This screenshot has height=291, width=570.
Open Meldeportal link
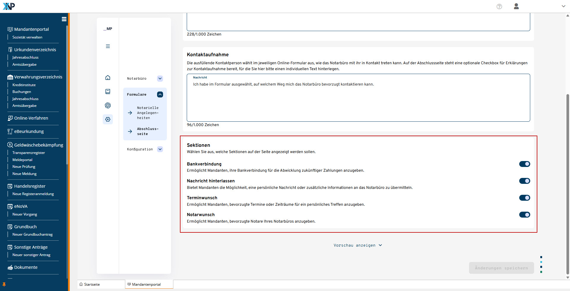tap(23, 160)
